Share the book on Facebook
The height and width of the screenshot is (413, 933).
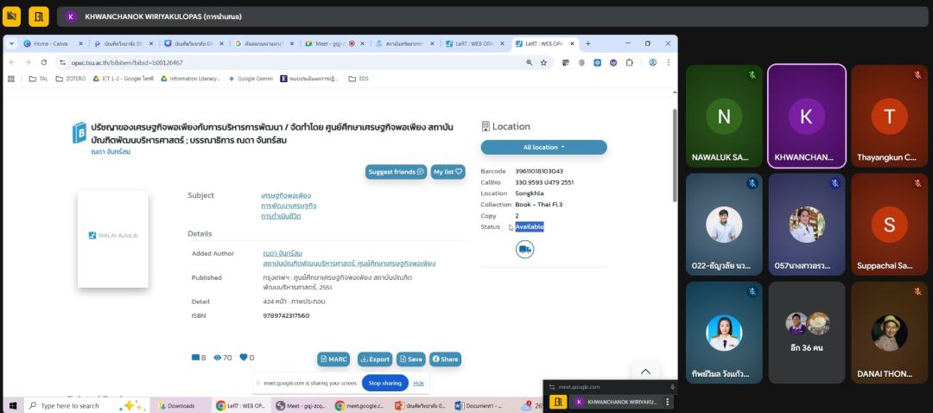click(x=445, y=359)
